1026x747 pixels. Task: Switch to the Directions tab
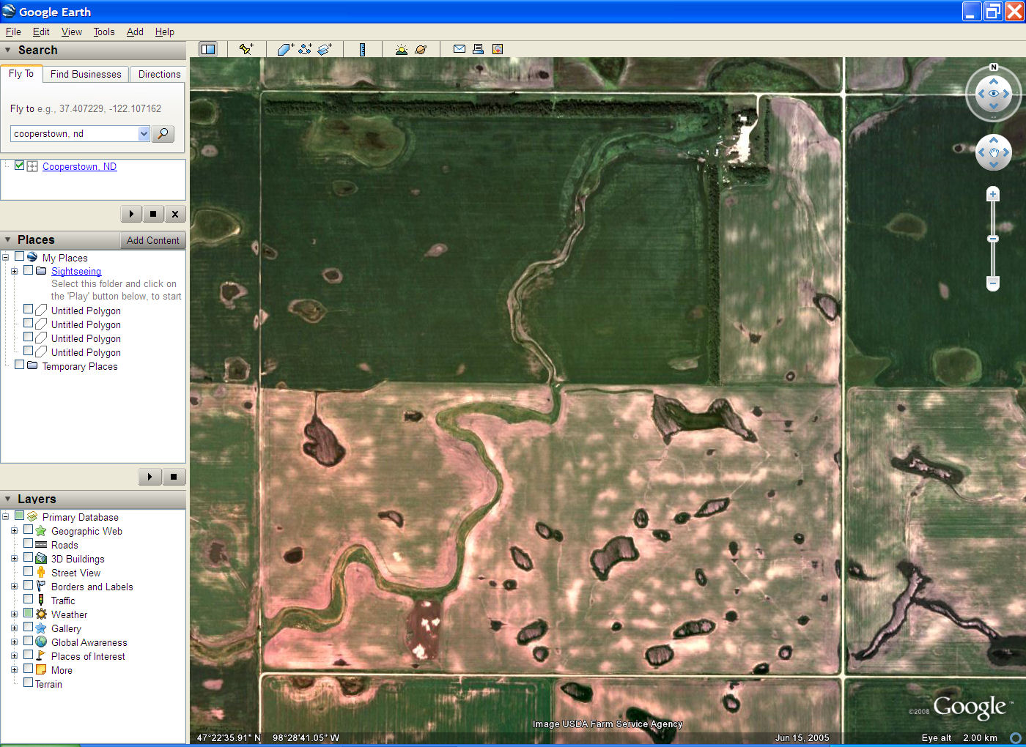point(159,74)
